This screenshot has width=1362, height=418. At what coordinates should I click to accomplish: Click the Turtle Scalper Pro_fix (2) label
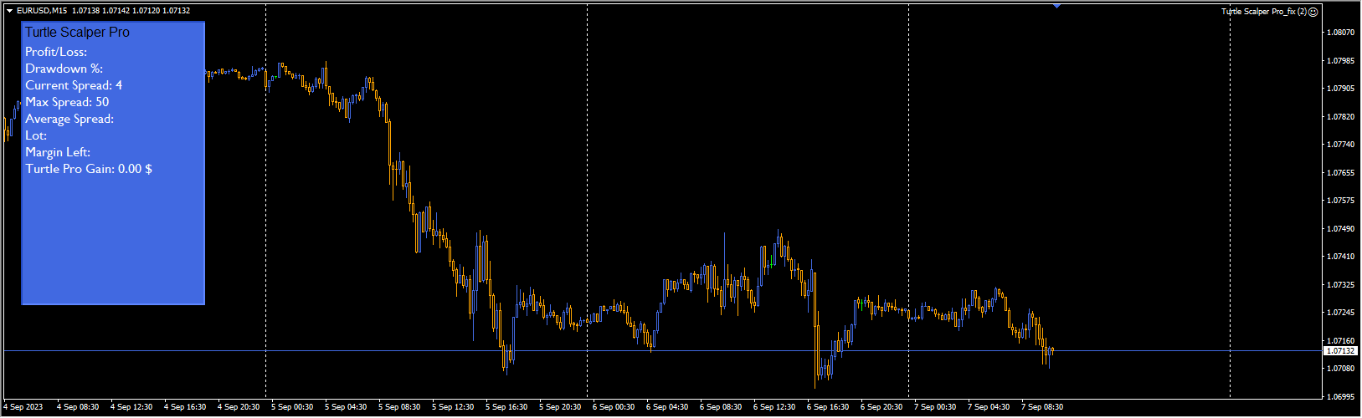click(1263, 12)
